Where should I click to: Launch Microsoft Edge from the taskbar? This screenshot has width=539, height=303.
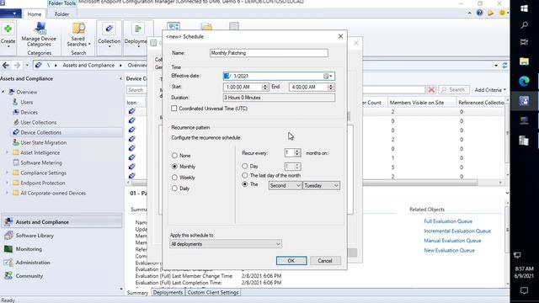coord(524,81)
